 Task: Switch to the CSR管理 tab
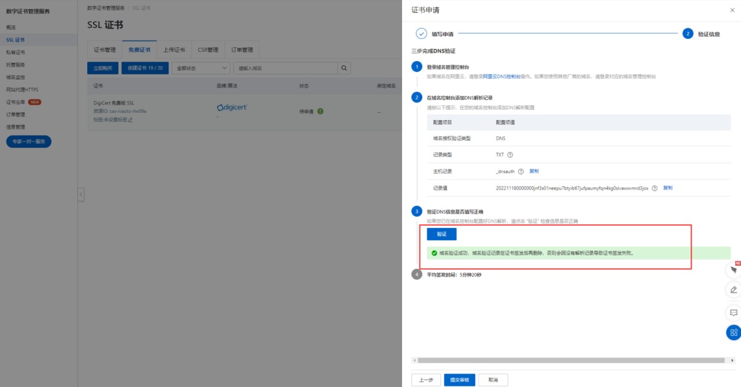coord(208,50)
